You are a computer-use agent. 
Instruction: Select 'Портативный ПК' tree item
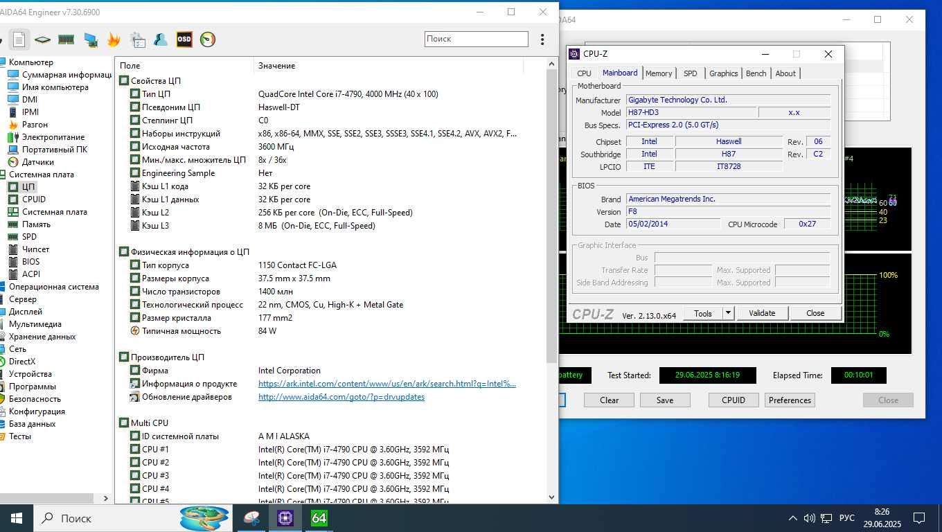55,150
